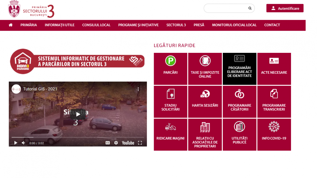The width and height of the screenshot is (317, 178).
Task: Select the Parcări quick link icon
Action: pyautogui.click(x=170, y=61)
